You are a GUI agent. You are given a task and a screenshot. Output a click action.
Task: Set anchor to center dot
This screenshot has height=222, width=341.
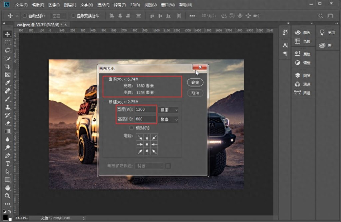147,144
